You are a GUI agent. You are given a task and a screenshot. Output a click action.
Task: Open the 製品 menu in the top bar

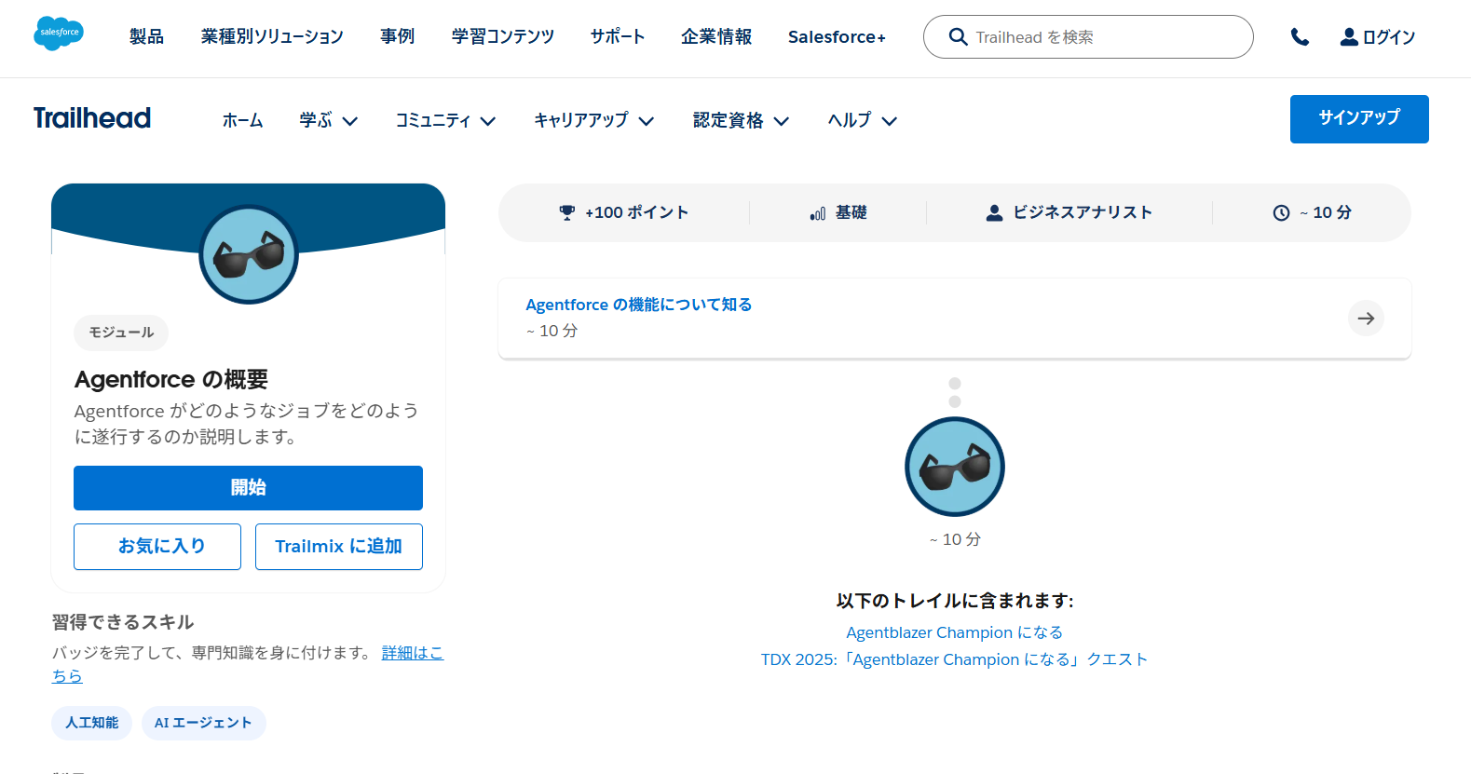tap(146, 37)
